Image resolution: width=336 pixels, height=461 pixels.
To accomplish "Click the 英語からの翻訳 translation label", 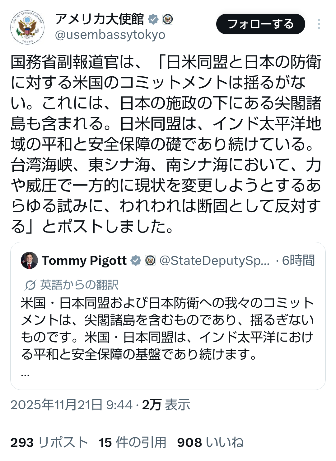I will pyautogui.click(x=79, y=285).
